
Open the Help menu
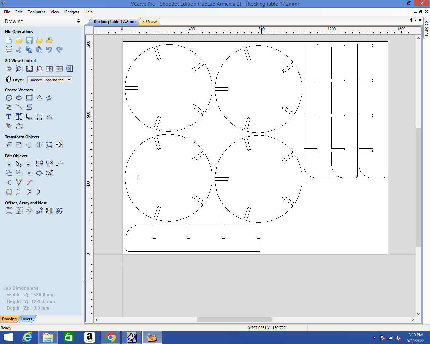[x=88, y=12]
